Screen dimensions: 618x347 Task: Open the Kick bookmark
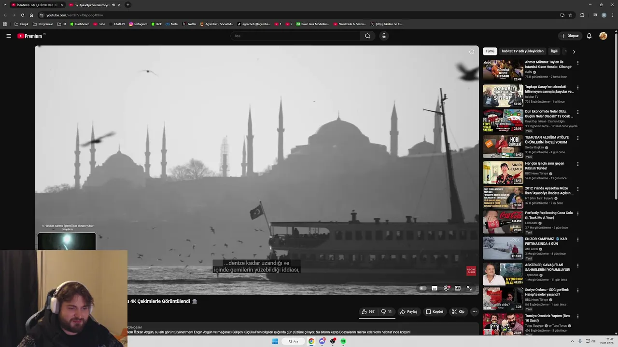(156, 24)
